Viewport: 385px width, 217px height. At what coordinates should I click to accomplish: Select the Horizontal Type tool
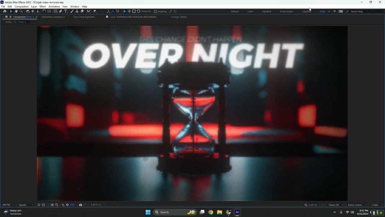tap(66, 11)
